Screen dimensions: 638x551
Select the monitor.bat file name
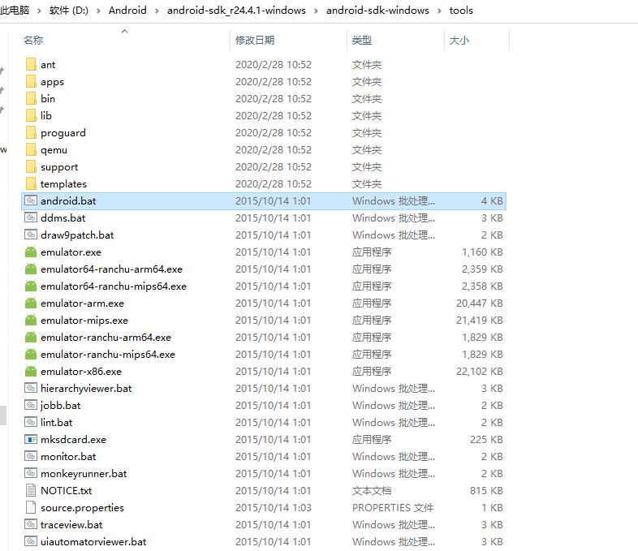[68, 457]
